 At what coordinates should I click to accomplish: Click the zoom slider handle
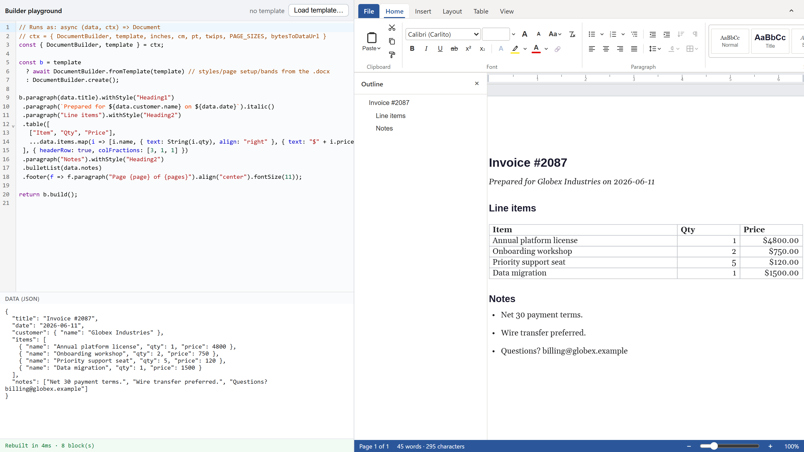coord(714,446)
